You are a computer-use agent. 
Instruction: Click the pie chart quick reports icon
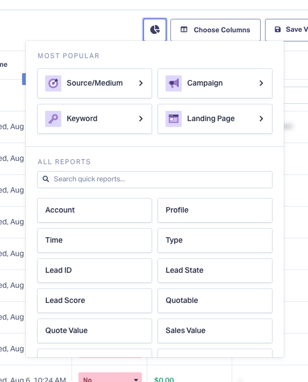pos(155,30)
